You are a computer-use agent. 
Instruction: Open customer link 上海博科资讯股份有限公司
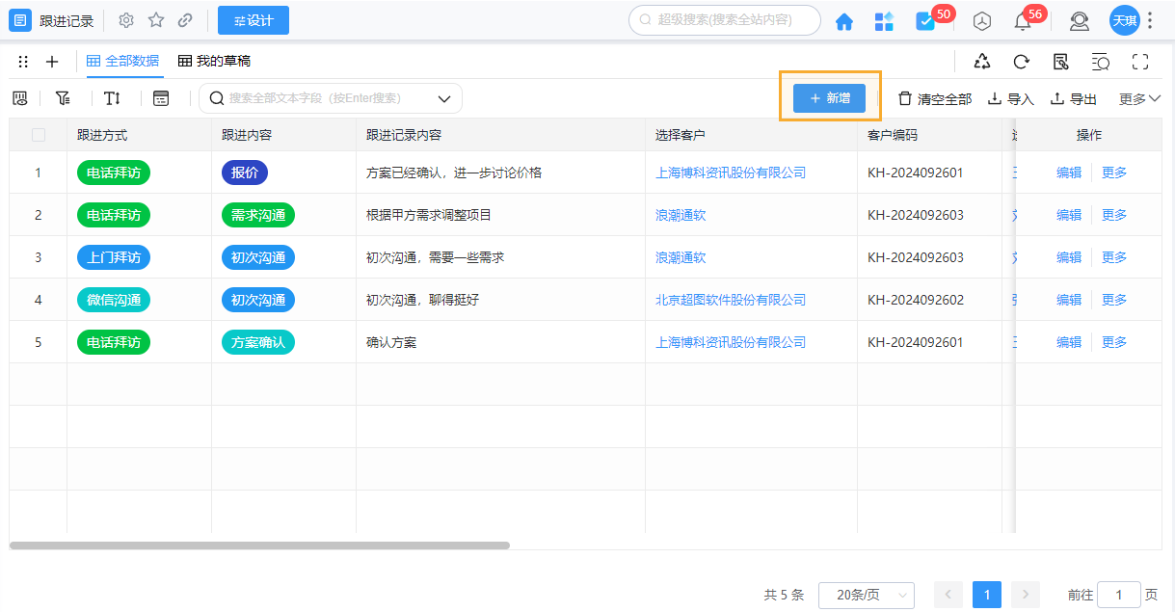click(x=730, y=172)
